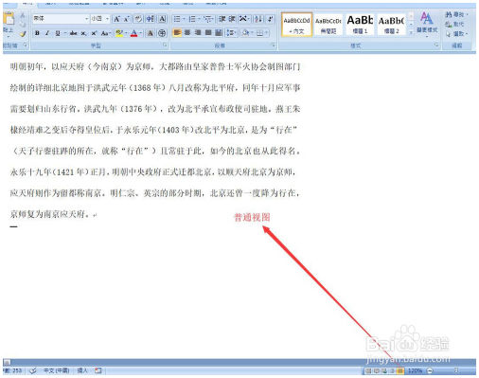Click the numbered list icon
479x378 pixels.
pos(193,19)
